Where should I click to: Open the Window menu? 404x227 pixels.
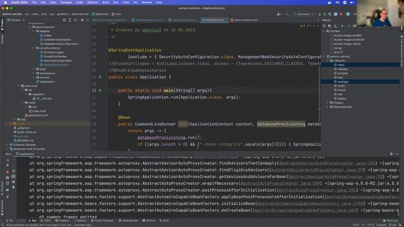coord(146,3)
